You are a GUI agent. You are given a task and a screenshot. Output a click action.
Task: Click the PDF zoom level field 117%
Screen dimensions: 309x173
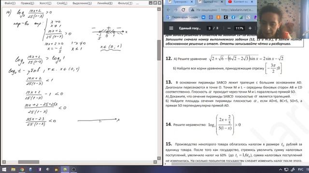tap(239, 28)
